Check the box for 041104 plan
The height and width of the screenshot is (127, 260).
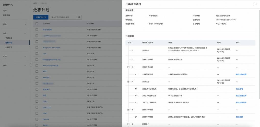click(37, 119)
